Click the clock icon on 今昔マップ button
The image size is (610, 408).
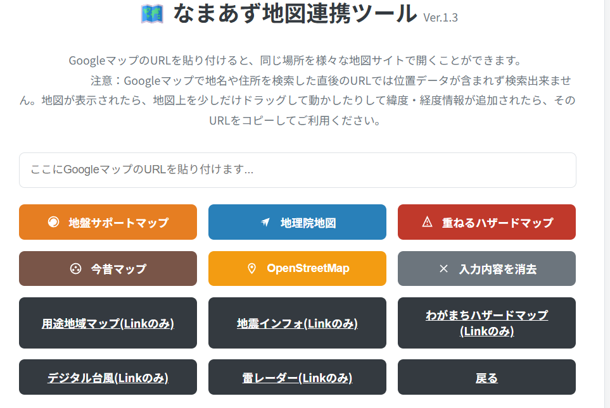[x=75, y=269]
